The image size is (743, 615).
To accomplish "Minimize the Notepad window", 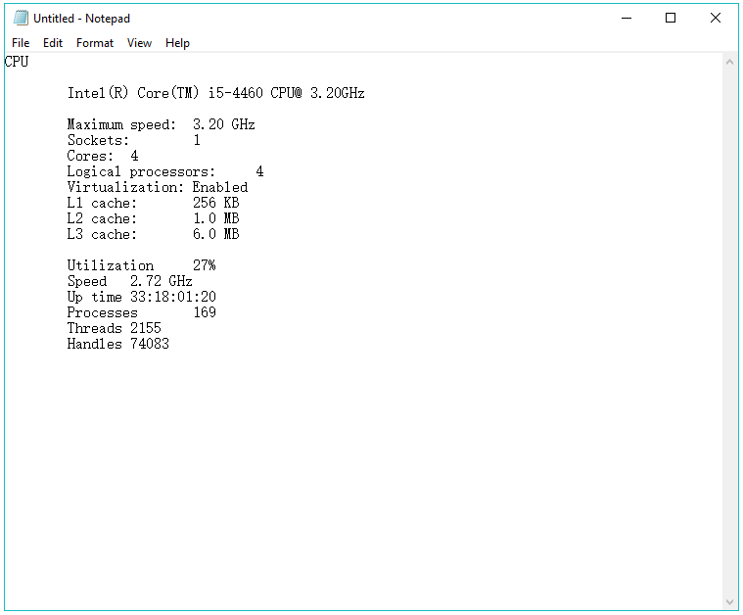I will [x=627, y=18].
